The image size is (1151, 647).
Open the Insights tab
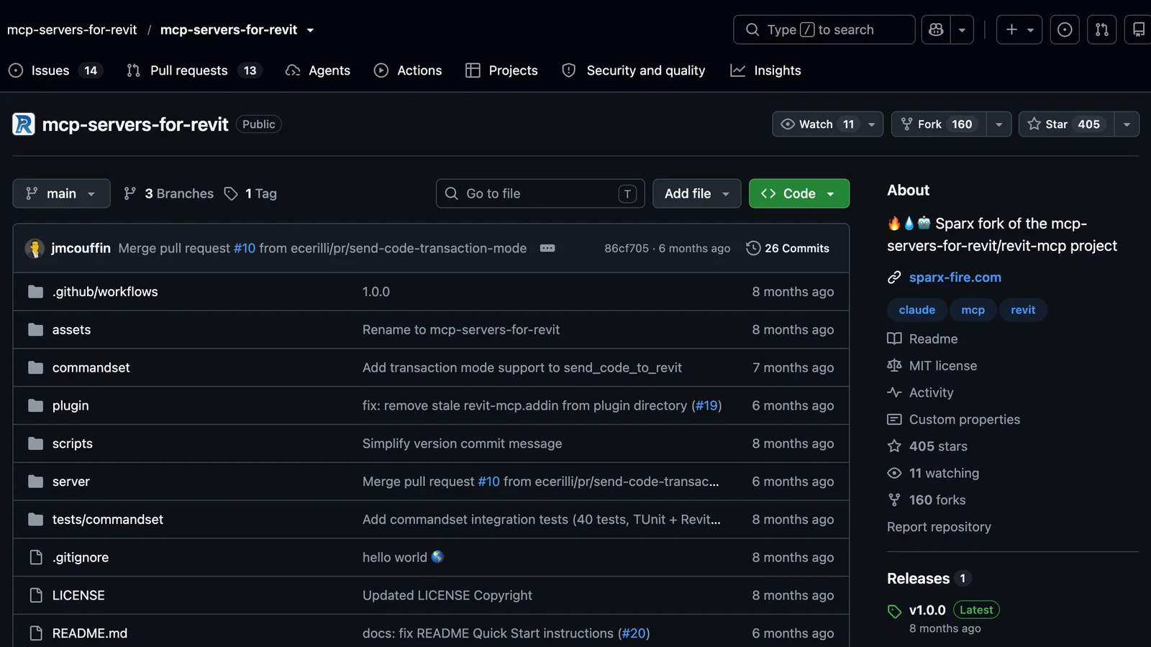click(765, 70)
